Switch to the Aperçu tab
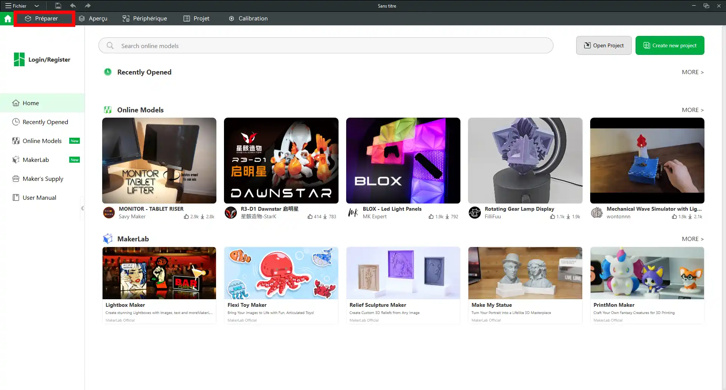 [x=93, y=19]
